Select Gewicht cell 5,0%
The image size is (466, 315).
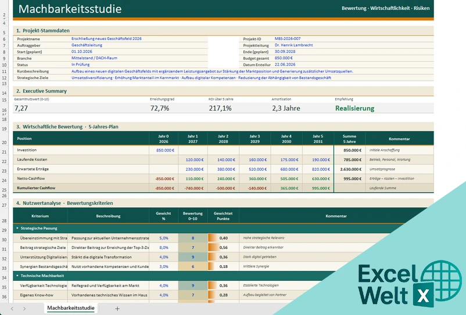tap(164, 238)
